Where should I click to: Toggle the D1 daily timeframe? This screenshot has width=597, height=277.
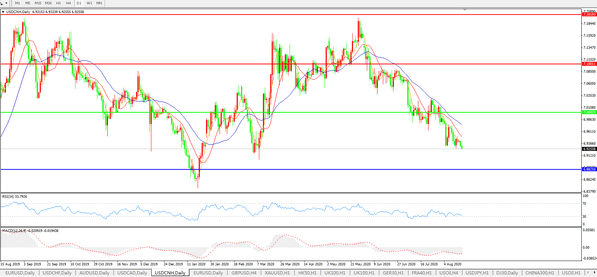click(79, 3)
